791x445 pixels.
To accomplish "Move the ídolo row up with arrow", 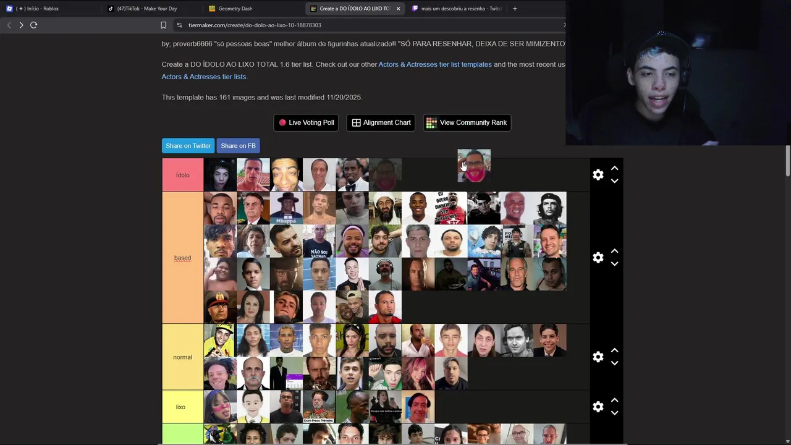I will pos(614,168).
